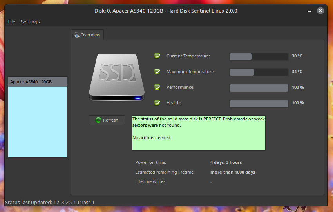The width and height of the screenshot is (333, 212).
Task: Click the 'Current Temperature:' label
Action: [x=188, y=56]
